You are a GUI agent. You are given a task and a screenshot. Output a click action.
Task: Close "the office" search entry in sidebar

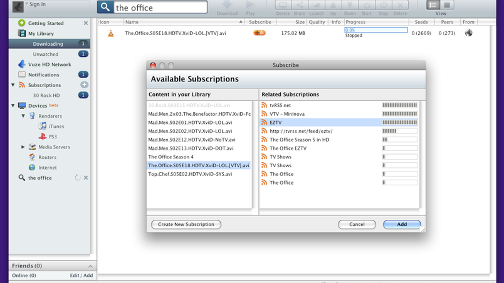click(86, 178)
